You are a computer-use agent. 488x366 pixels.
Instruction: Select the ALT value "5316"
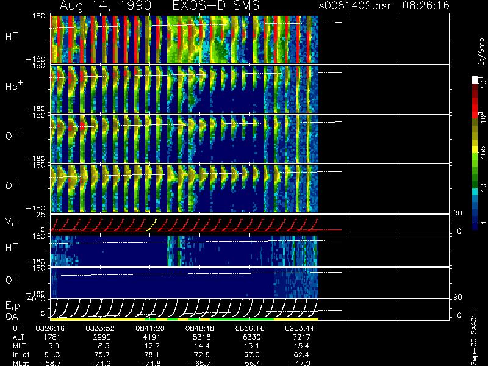pyautogui.click(x=202, y=337)
